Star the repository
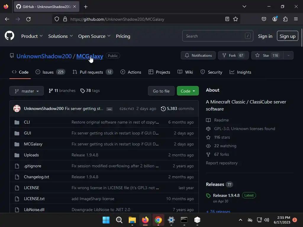The image size is (303, 227). (x=267, y=55)
